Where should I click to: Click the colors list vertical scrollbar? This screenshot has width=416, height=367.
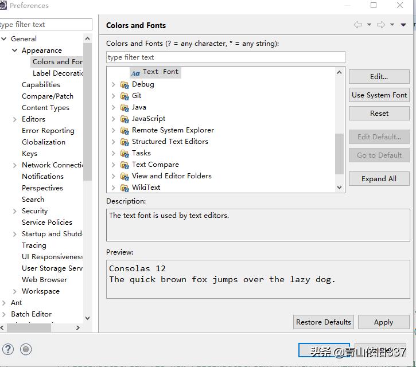coord(339,153)
